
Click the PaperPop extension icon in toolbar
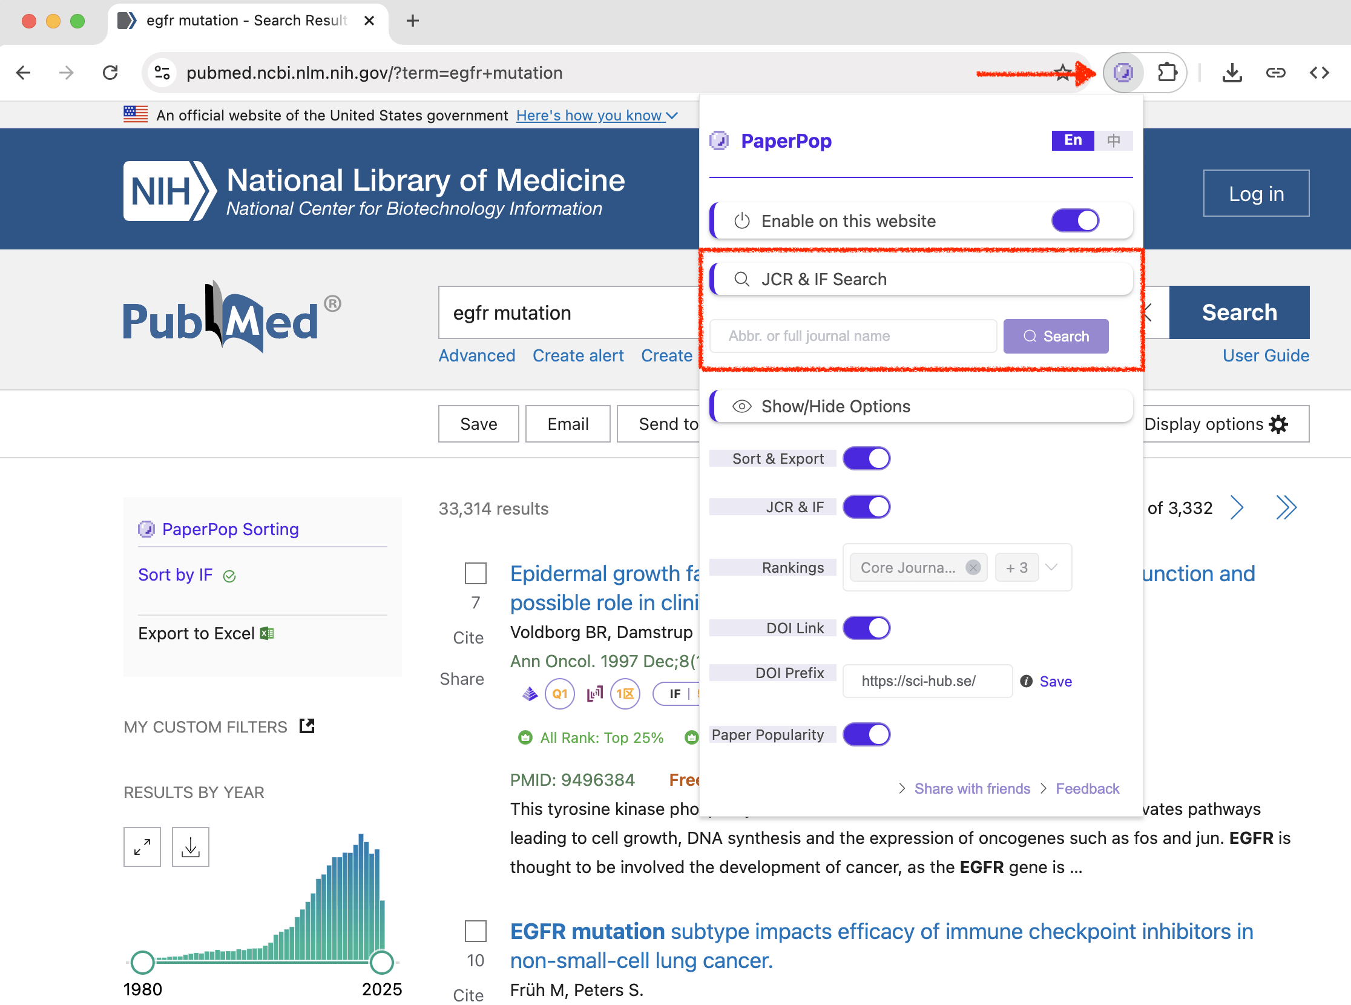point(1123,73)
